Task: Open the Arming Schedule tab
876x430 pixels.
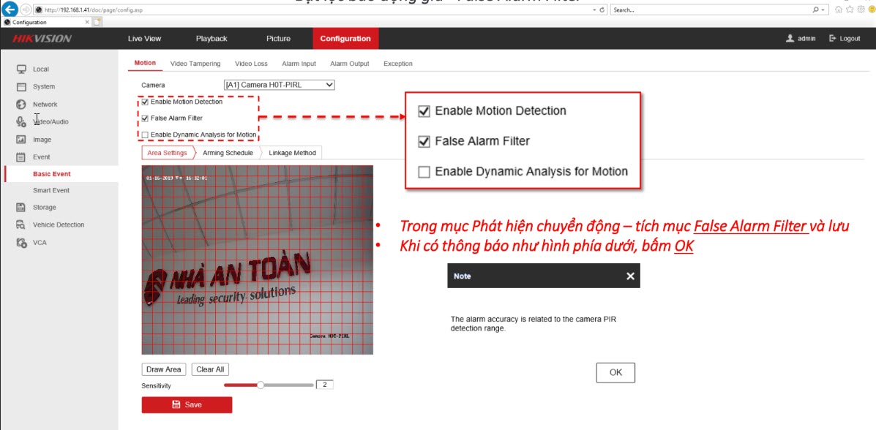Action: pos(228,153)
